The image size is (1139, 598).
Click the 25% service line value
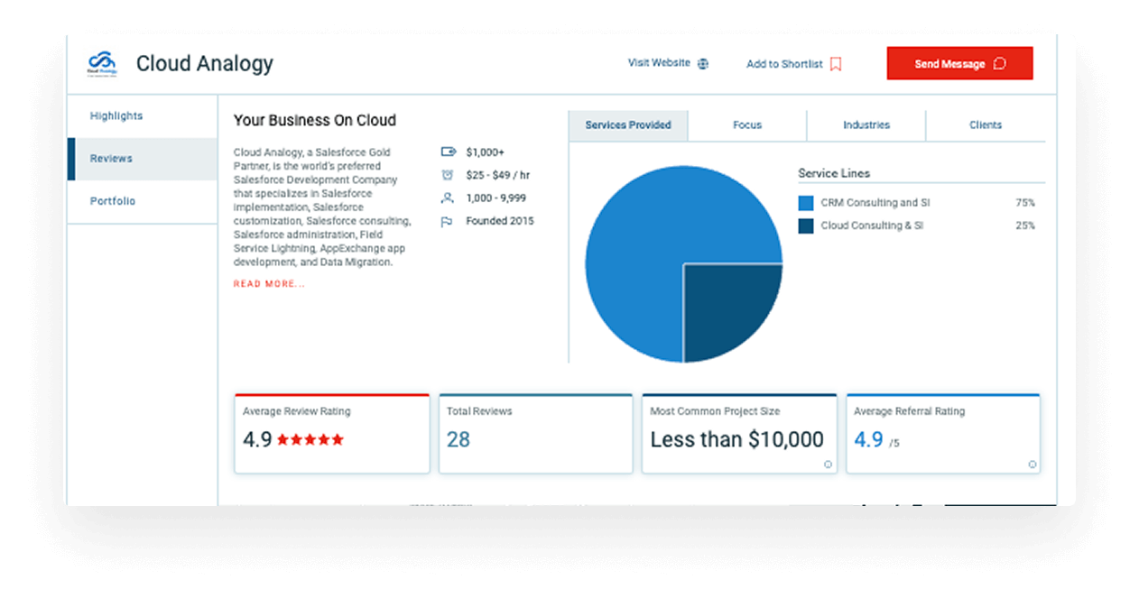click(x=1025, y=225)
